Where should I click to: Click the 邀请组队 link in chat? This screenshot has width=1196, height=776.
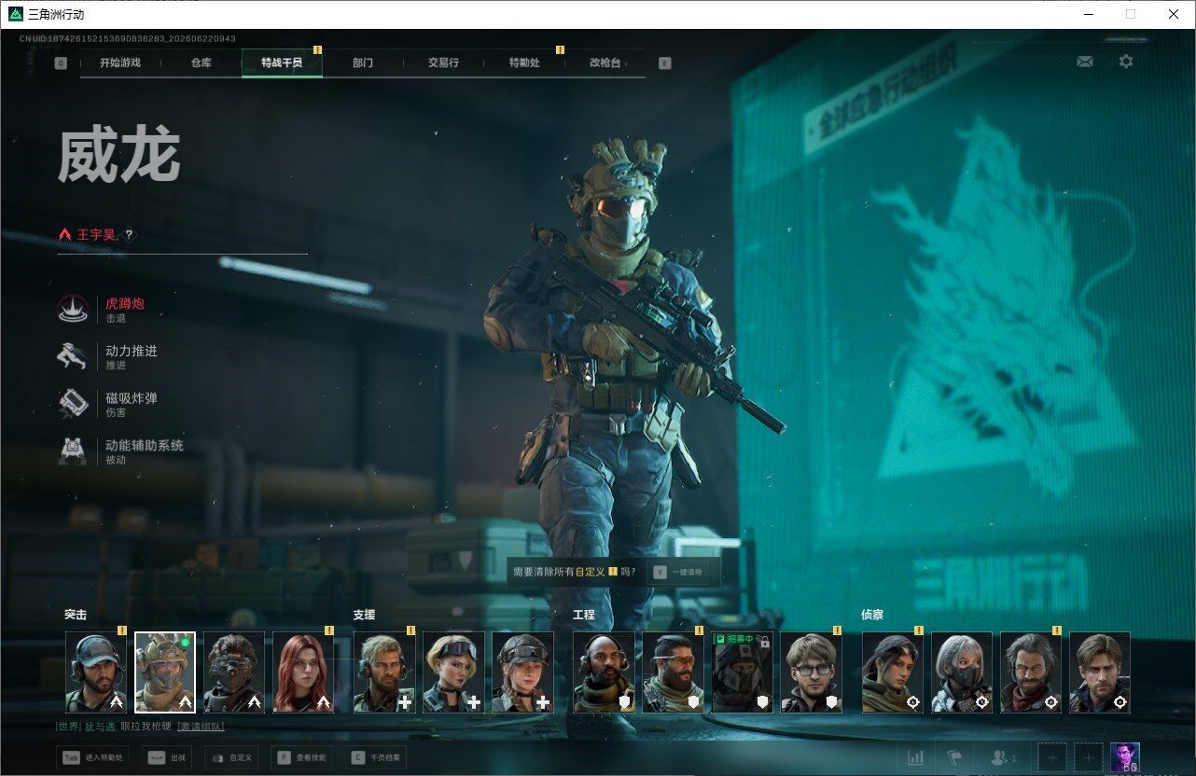click(x=201, y=726)
